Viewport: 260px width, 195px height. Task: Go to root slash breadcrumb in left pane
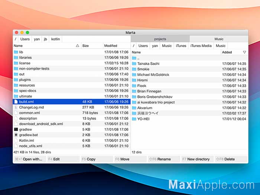pyautogui.click(x=16, y=39)
